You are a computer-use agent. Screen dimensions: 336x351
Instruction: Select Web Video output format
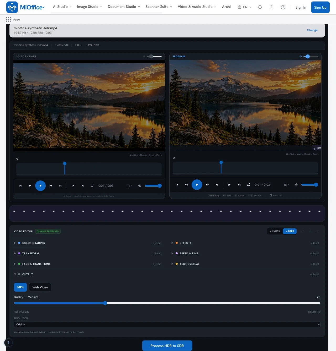click(40, 287)
